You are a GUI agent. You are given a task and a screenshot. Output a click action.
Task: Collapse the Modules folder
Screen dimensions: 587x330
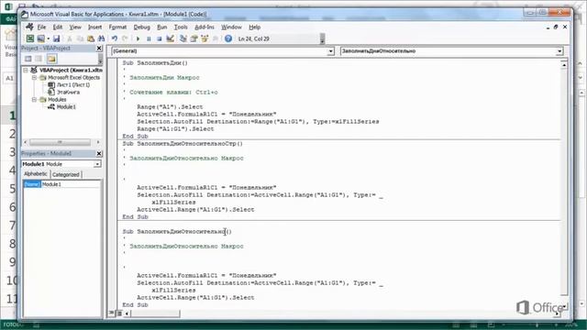pos(34,100)
